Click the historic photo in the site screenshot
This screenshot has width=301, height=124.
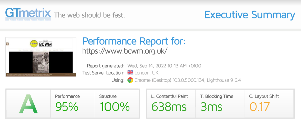click(x=41, y=63)
